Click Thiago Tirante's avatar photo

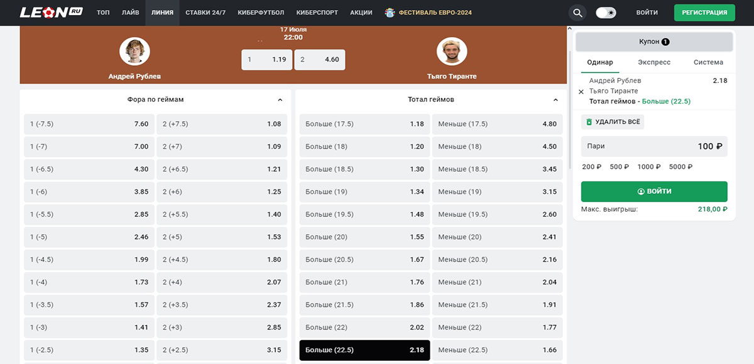[x=451, y=52]
